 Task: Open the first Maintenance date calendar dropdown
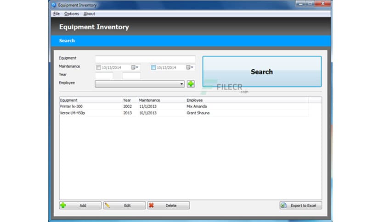click(135, 67)
